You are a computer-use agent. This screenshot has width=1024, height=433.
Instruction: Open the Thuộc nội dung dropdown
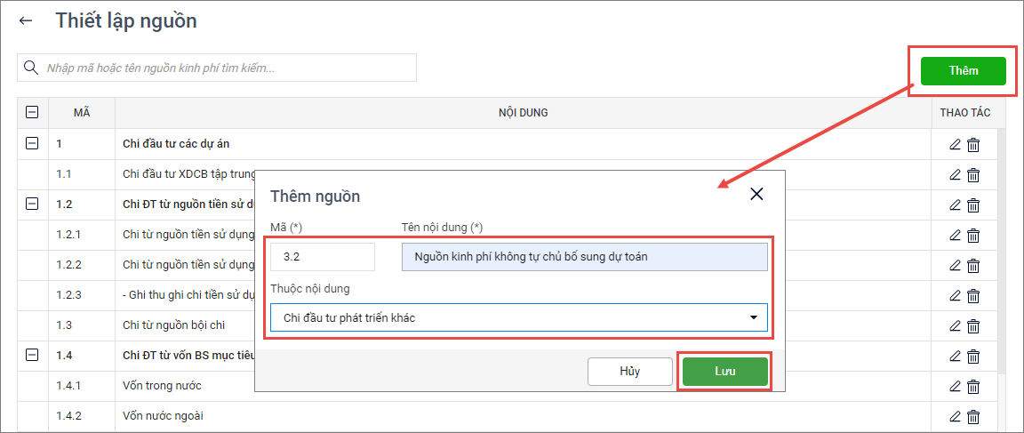(x=519, y=317)
